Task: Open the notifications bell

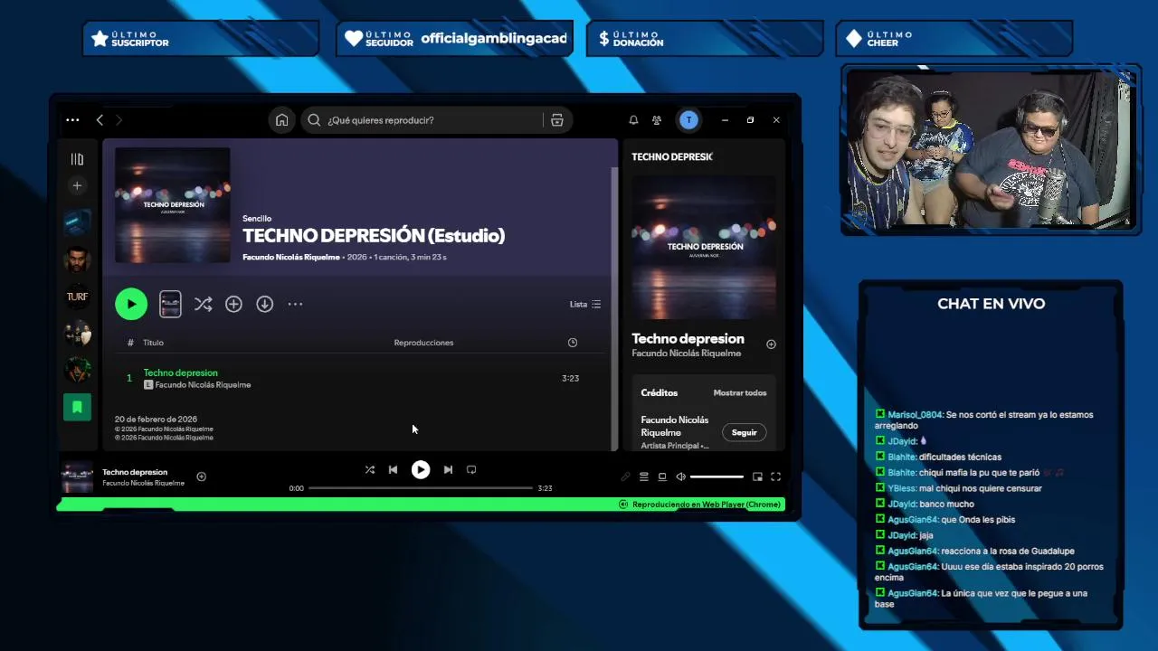Action: pyautogui.click(x=633, y=119)
